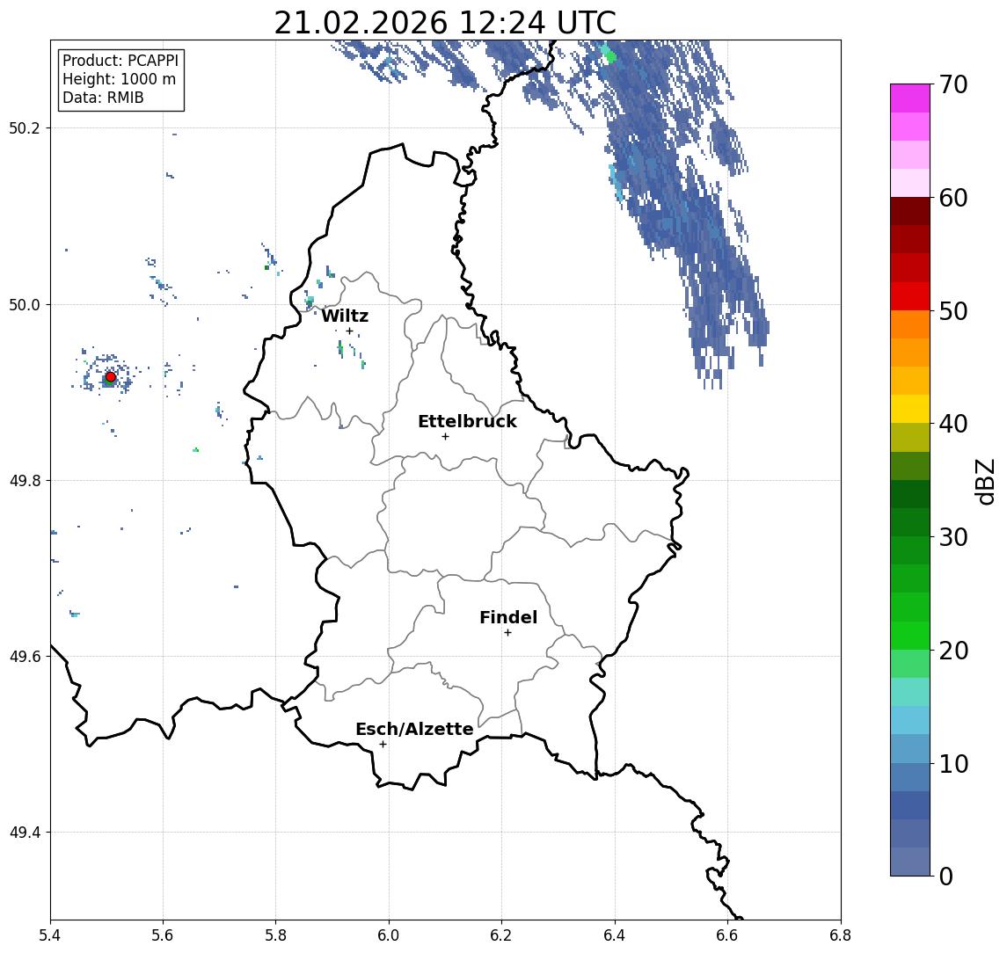Click the longitude axis label 6.2

(501, 935)
